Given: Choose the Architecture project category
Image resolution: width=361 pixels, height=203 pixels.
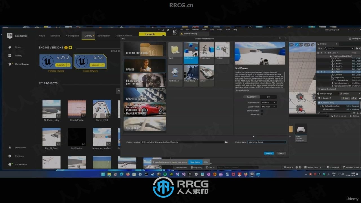Looking at the screenshot, I should (144, 94).
